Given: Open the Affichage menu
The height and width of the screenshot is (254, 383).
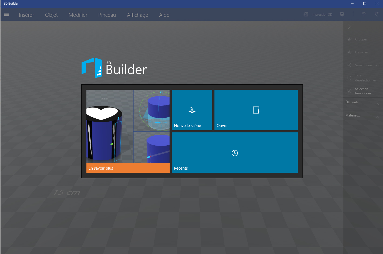Looking at the screenshot, I should 137,15.
